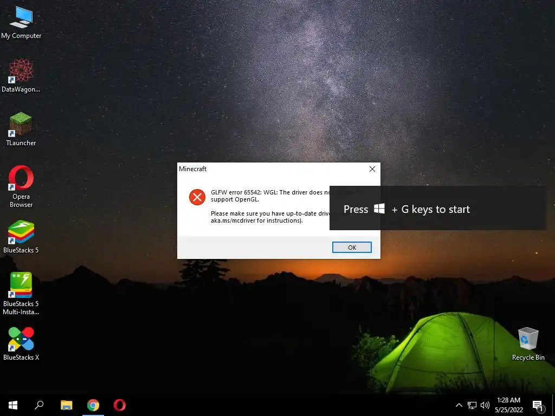Launch Opera from the taskbar
Viewport: 555px width, 416px height.
pyautogui.click(x=120, y=405)
